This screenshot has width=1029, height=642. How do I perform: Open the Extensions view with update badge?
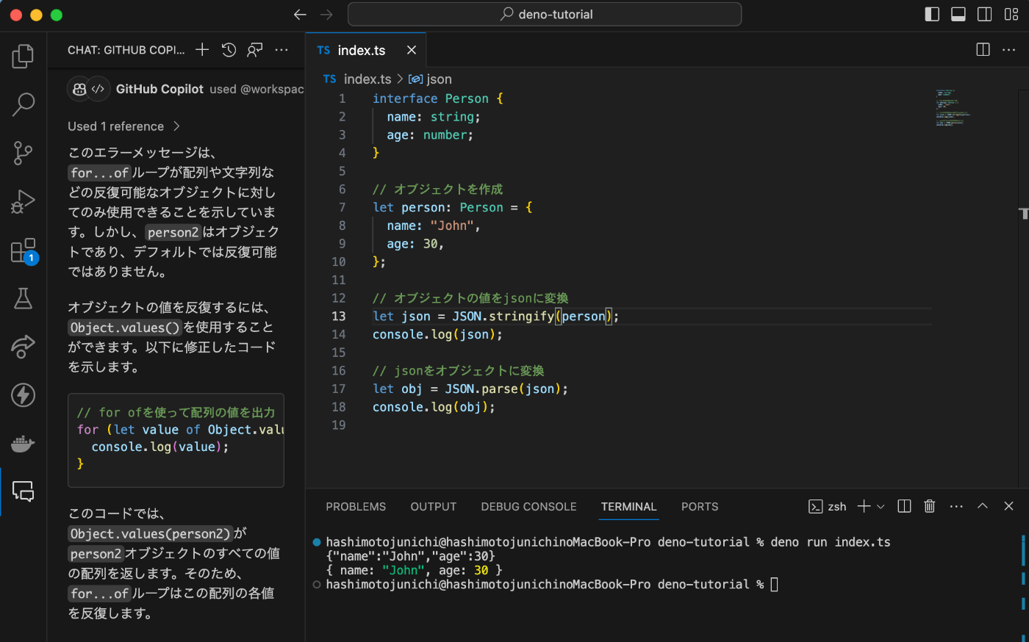(x=23, y=250)
